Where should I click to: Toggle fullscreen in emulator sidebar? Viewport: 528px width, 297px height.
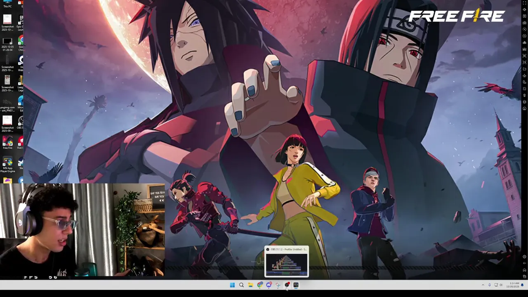click(x=524, y=3)
